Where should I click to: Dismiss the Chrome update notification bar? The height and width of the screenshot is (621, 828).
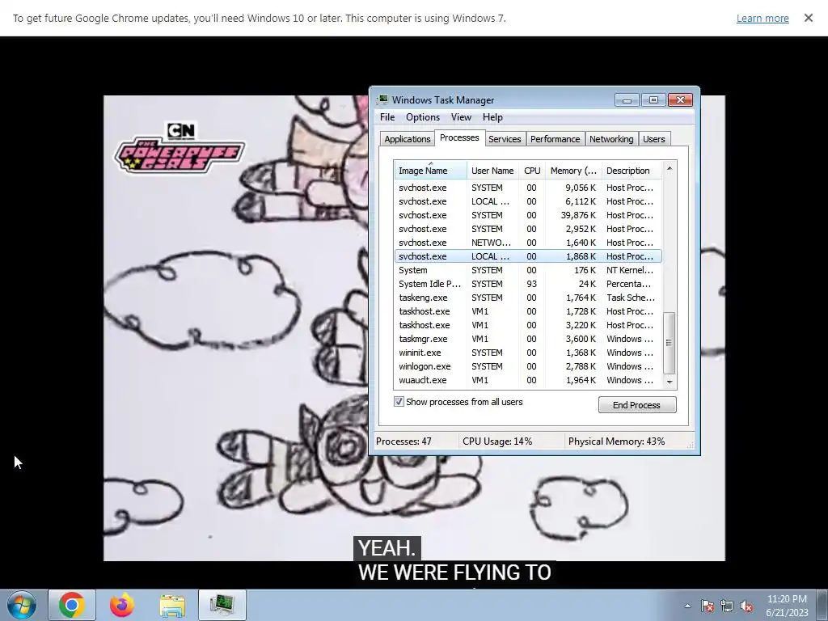click(x=809, y=18)
